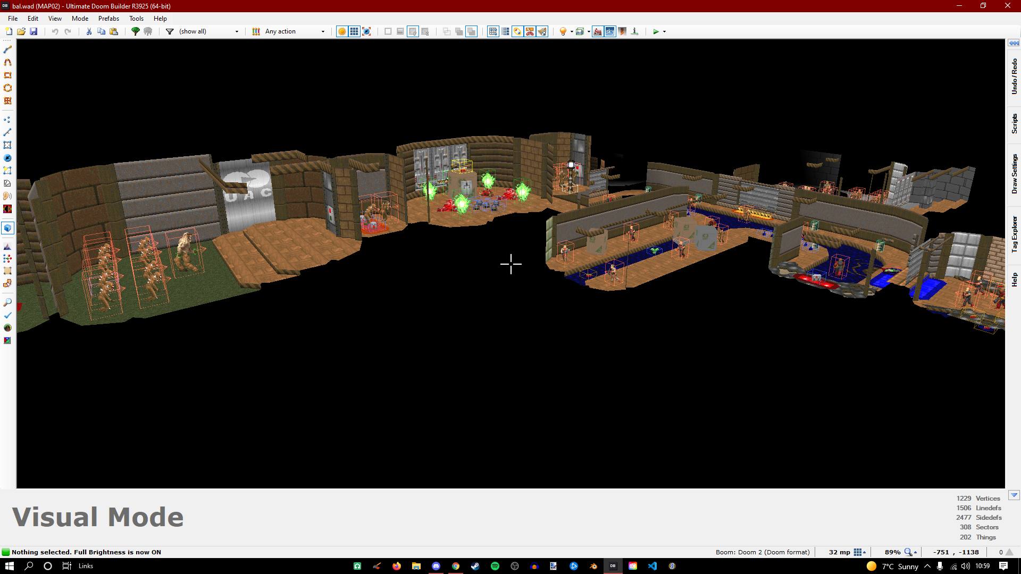Toggle grid rendering button next to sun
The width and height of the screenshot is (1021, 574).
coord(354,31)
